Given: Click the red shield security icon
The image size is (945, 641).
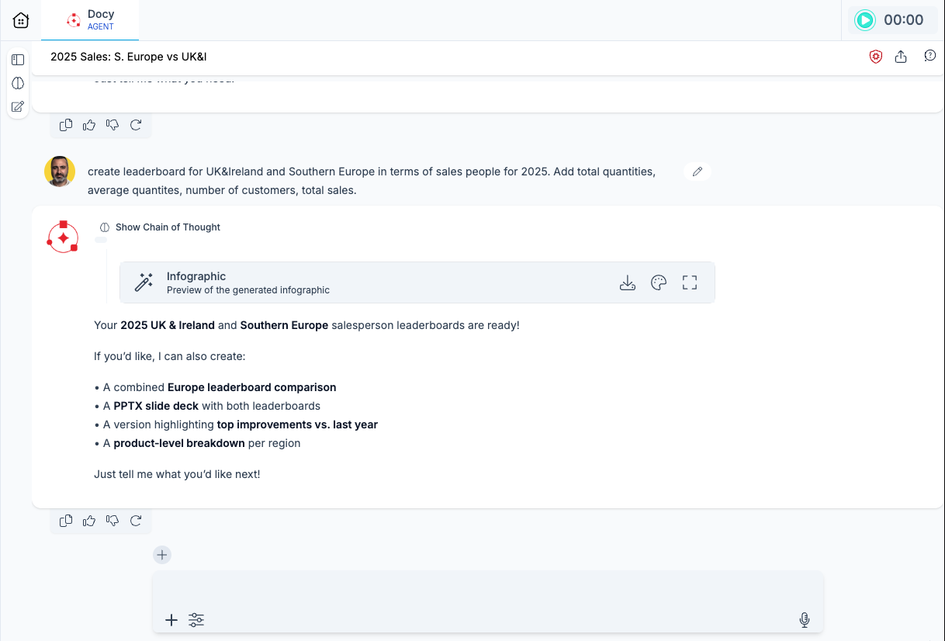Looking at the screenshot, I should (x=876, y=57).
